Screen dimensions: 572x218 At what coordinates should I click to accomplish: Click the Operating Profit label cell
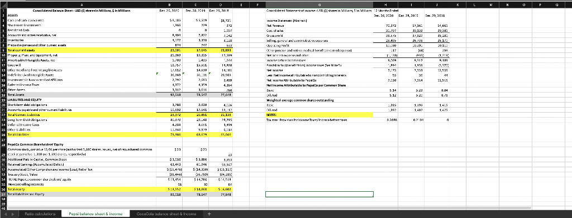pos(319,46)
